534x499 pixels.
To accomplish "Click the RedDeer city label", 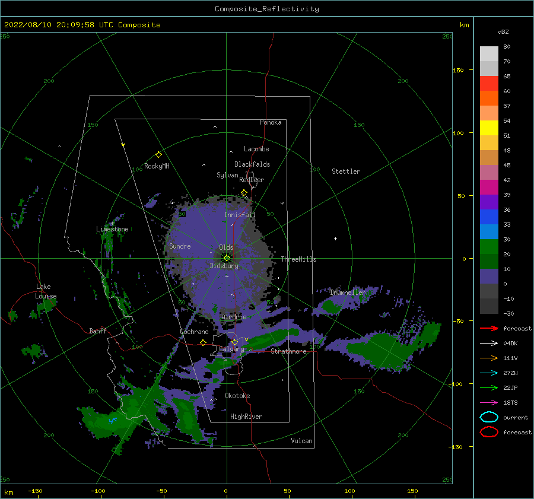I will [252, 180].
